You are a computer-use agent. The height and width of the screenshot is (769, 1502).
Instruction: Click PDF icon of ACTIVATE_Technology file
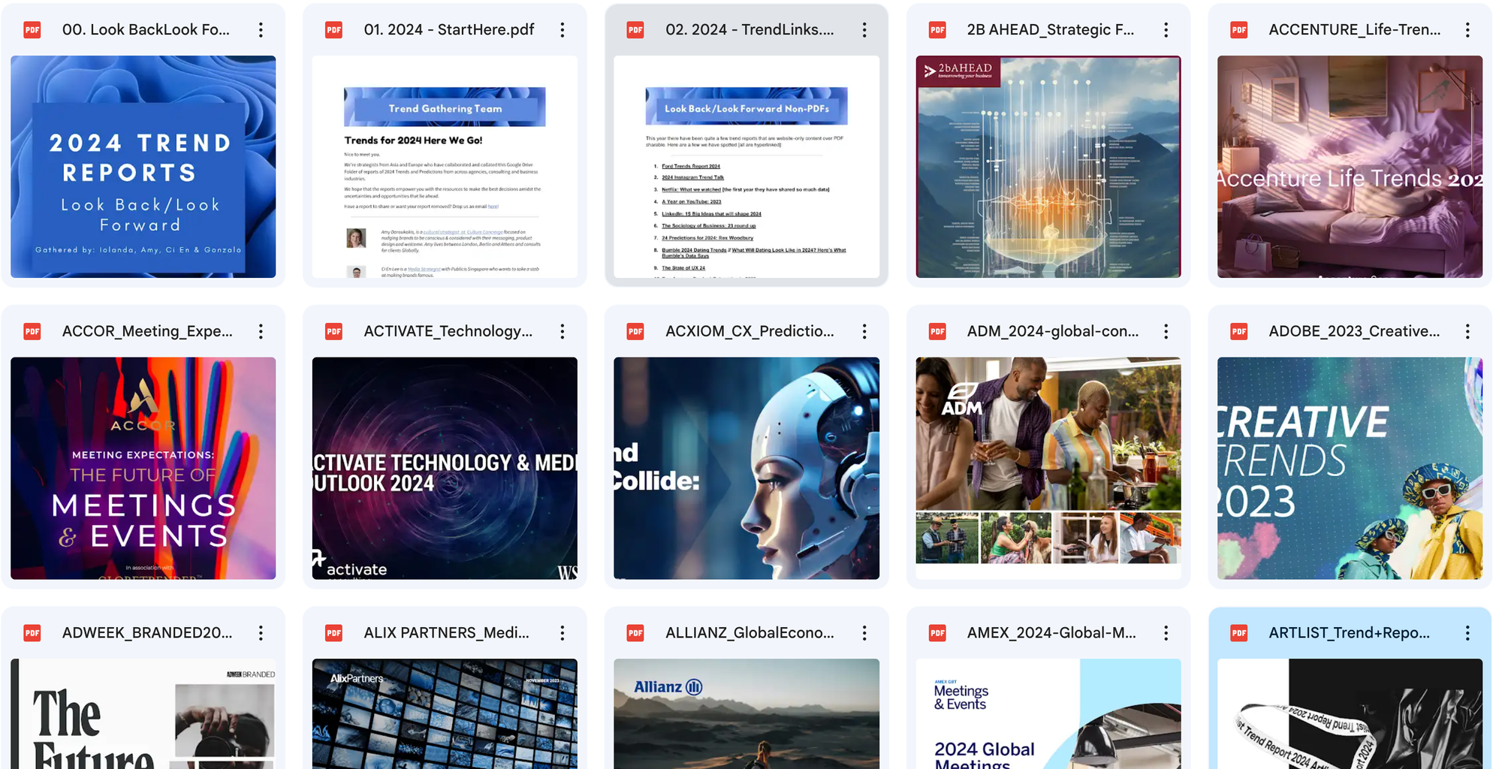pos(334,331)
